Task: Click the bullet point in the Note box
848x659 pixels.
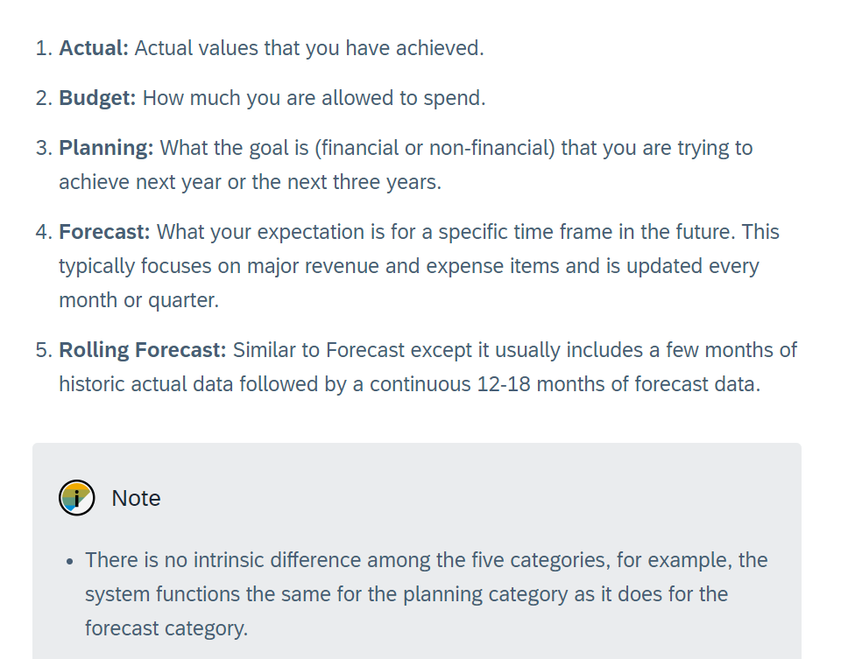Action: [68, 561]
